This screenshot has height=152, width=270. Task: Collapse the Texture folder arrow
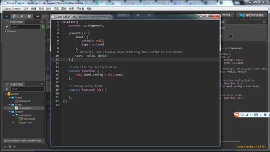[10, 112]
